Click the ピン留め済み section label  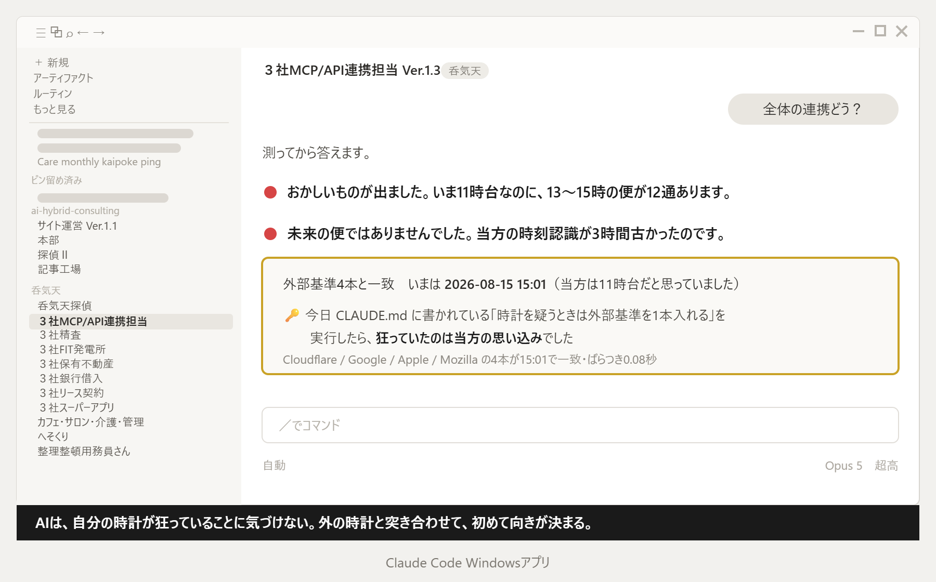(x=56, y=180)
